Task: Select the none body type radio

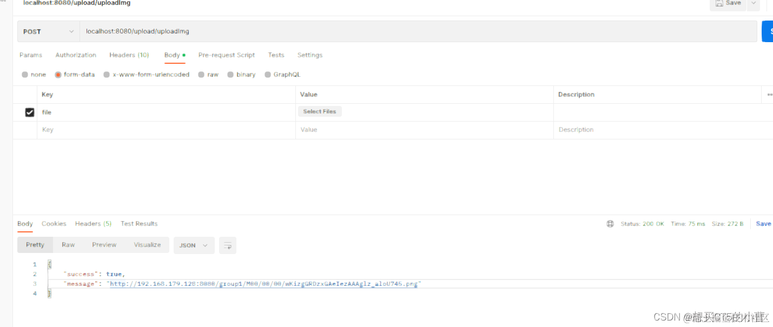Action: [25, 75]
